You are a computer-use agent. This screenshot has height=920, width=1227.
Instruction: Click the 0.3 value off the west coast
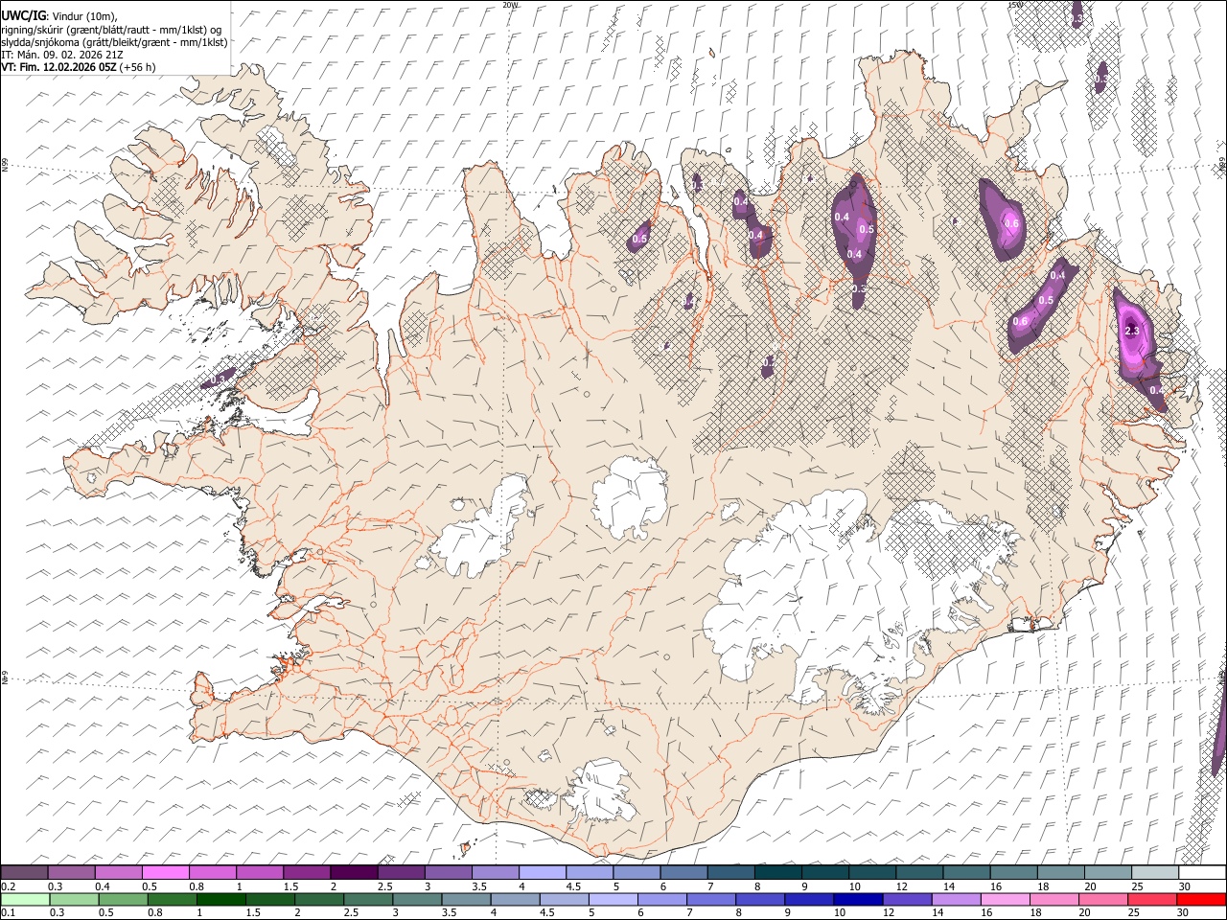click(x=217, y=379)
